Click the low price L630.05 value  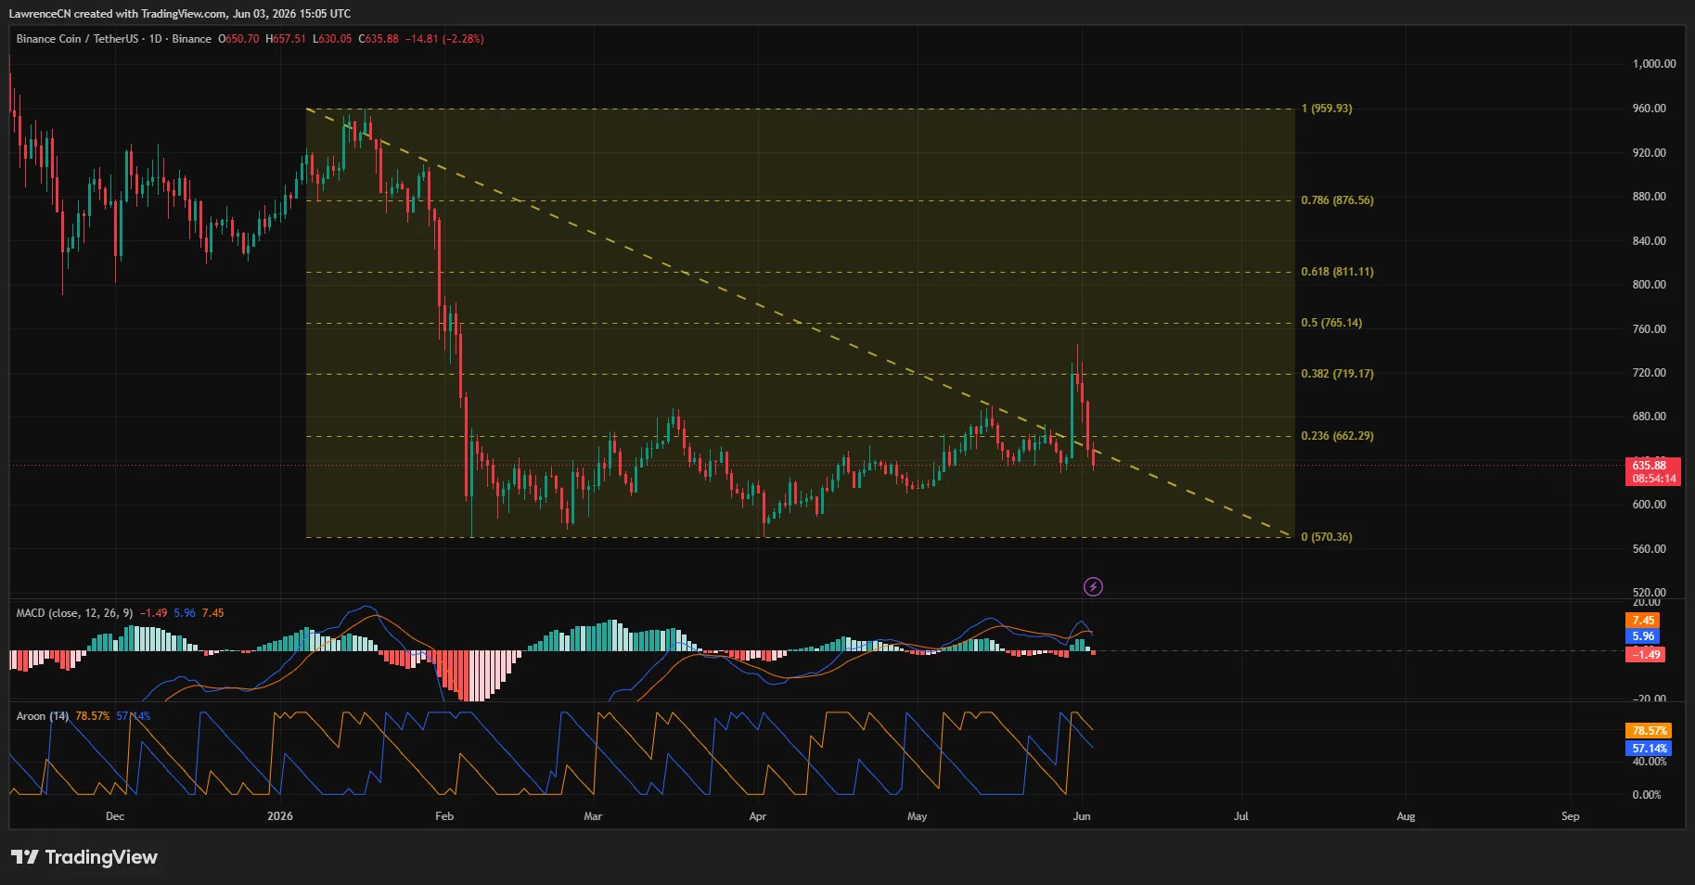click(x=332, y=39)
